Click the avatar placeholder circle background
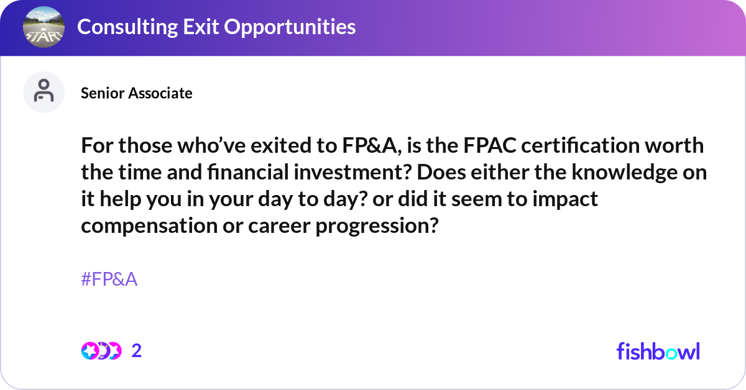Viewport: 746px width, 390px height. click(x=44, y=92)
